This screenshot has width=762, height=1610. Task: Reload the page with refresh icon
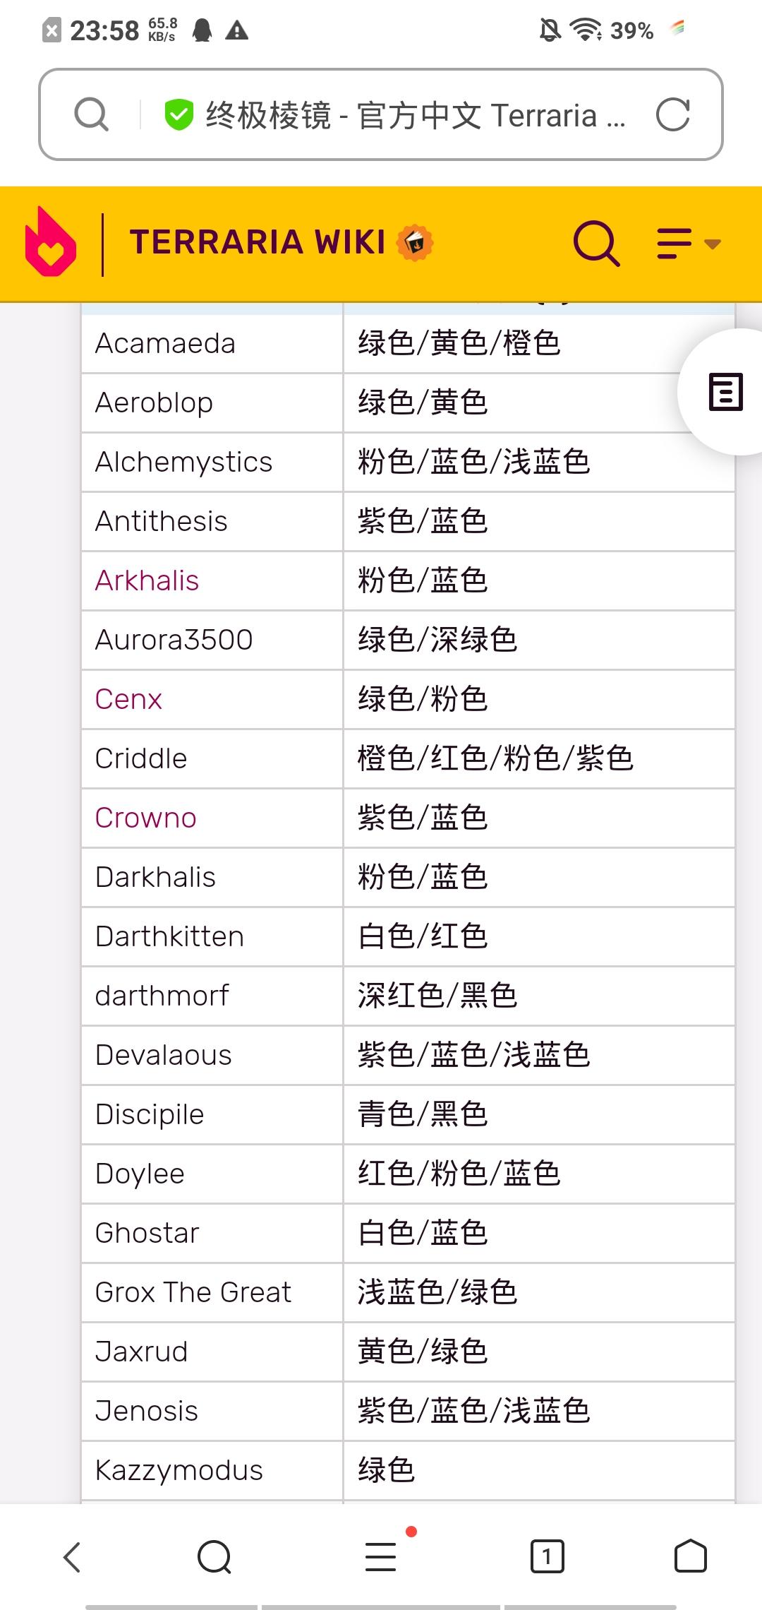click(672, 114)
